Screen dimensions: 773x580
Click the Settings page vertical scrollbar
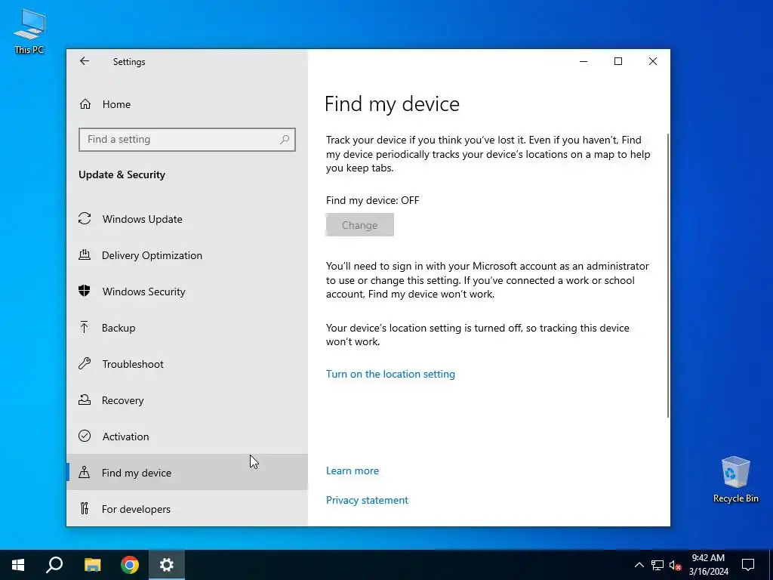pyautogui.click(x=667, y=275)
